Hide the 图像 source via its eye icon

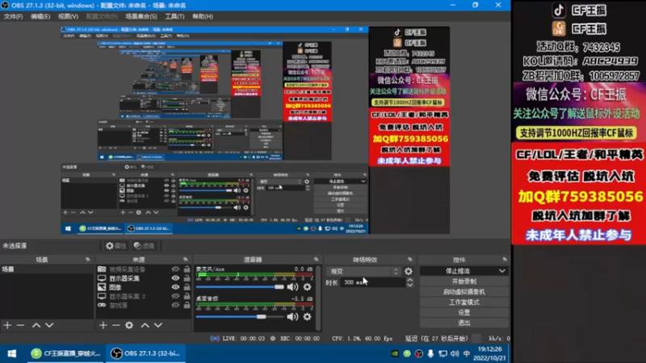tap(175, 287)
